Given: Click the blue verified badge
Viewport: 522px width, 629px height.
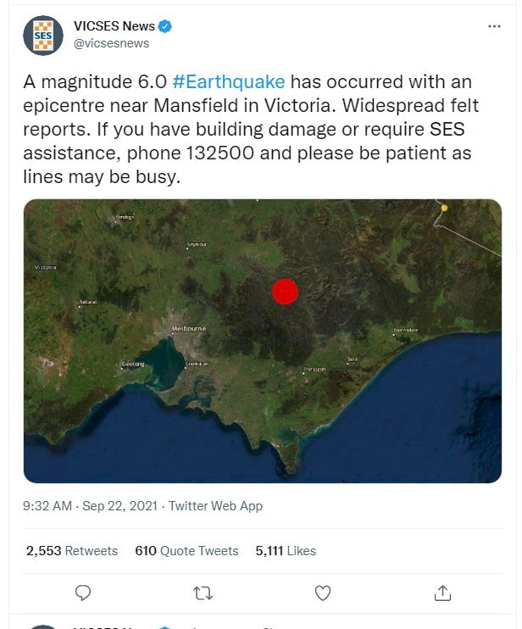Looking at the screenshot, I should click(165, 26).
